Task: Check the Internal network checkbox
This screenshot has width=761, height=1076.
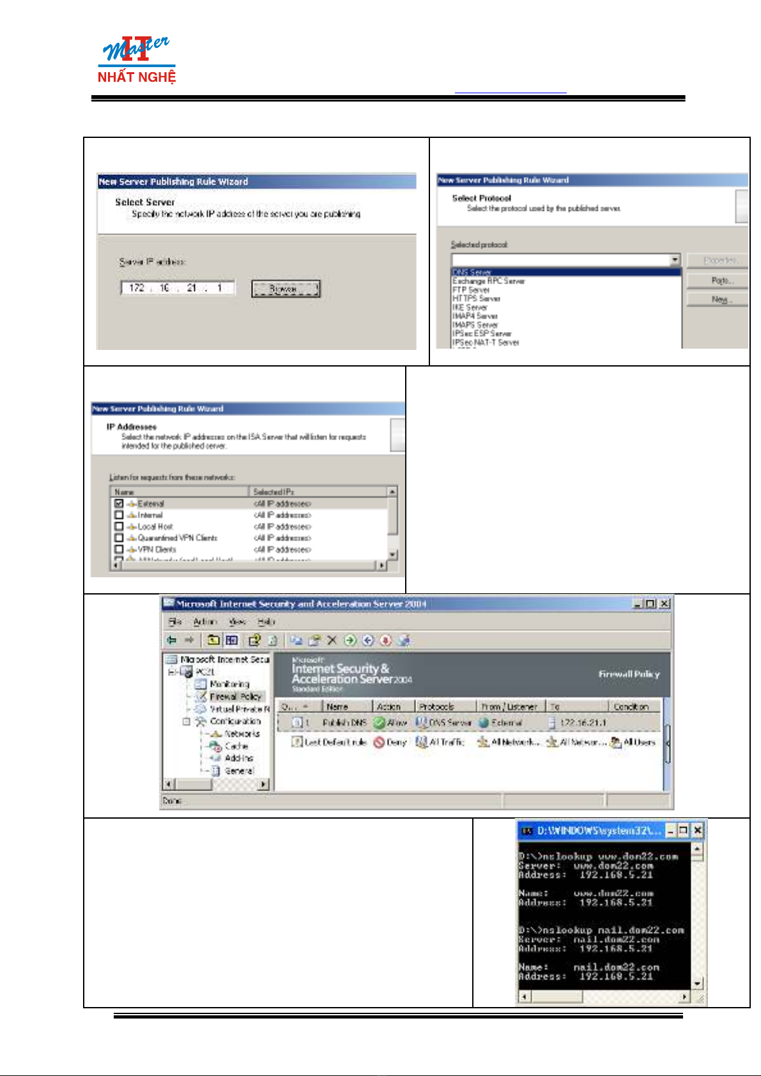Action: click(119, 515)
